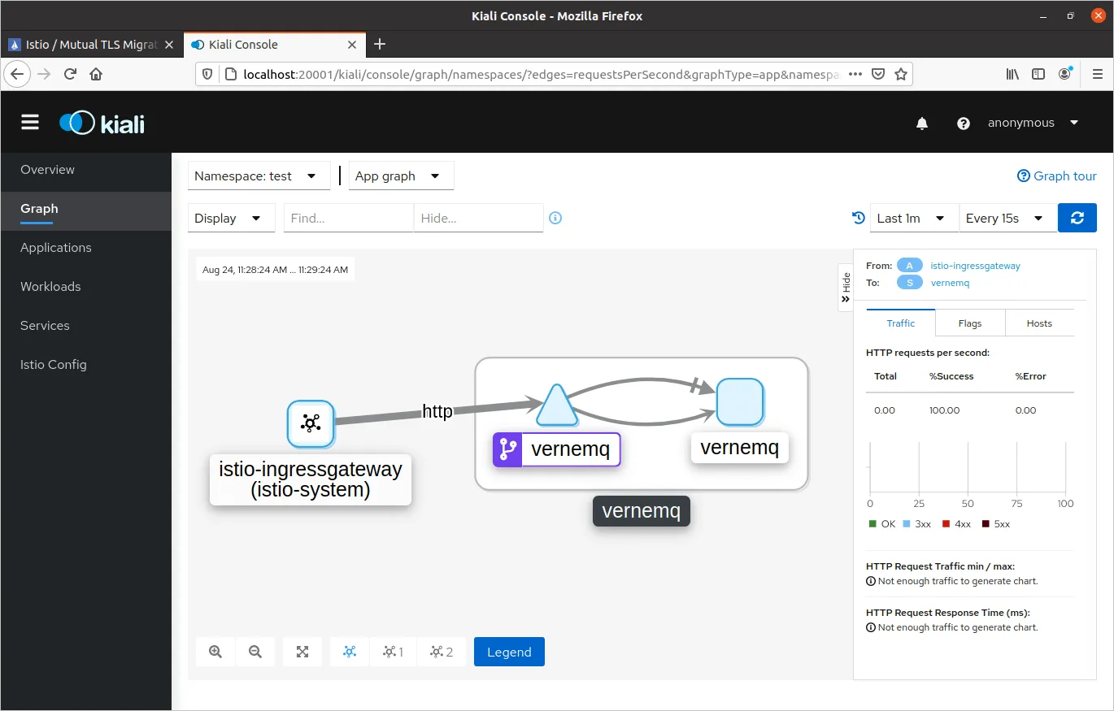Select the vernemq square app node
The width and height of the screenshot is (1114, 711).
[x=740, y=401]
